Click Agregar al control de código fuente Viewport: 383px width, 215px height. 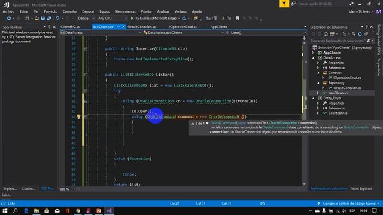pyautogui.click(x=348, y=204)
